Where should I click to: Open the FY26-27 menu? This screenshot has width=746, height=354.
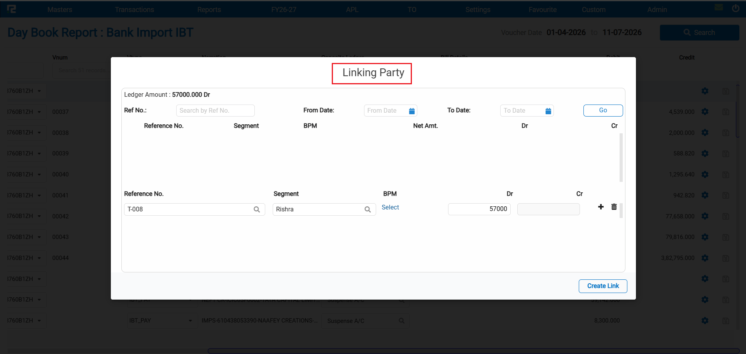284,10
